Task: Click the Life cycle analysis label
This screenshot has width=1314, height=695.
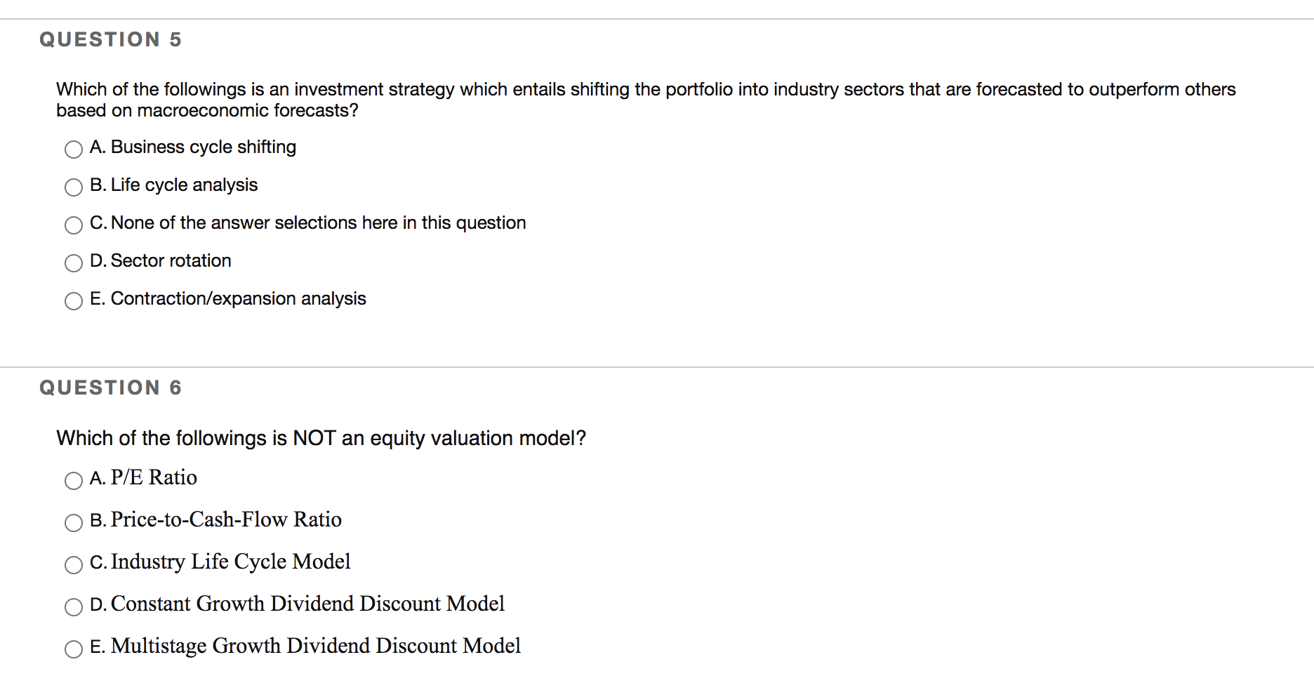Action: click(x=184, y=185)
